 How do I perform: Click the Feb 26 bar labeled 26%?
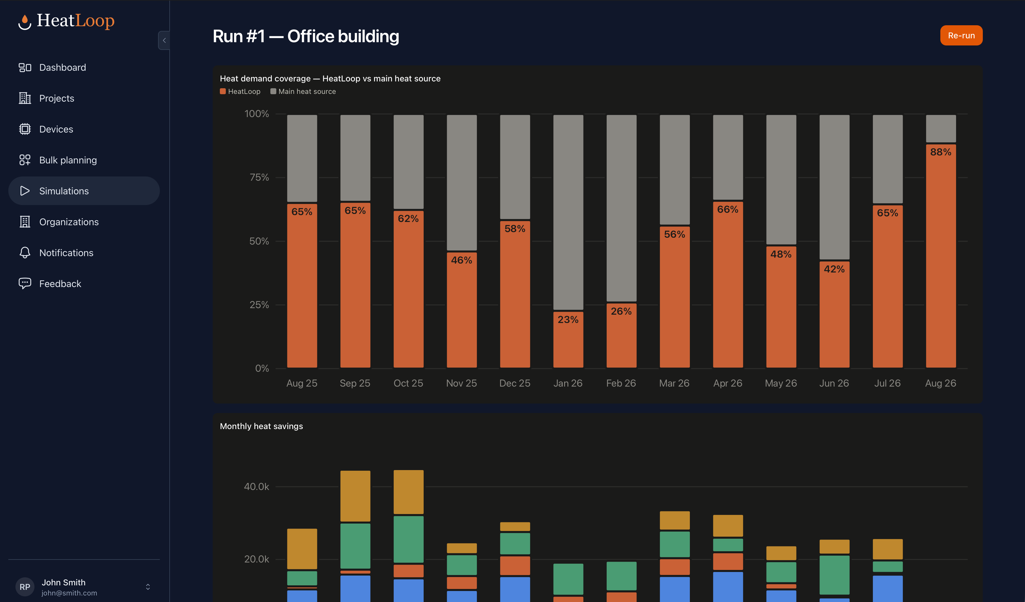coord(622,335)
